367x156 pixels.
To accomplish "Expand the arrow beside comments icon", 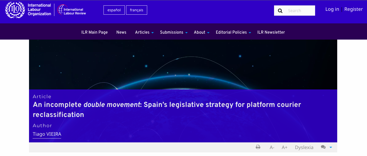I will click(x=331, y=147).
